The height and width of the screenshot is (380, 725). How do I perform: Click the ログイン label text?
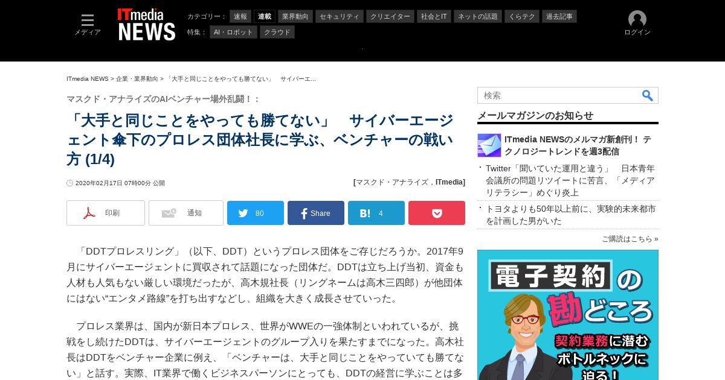[637, 33]
